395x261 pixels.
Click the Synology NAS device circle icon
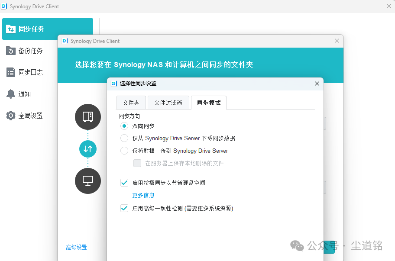click(x=88, y=116)
